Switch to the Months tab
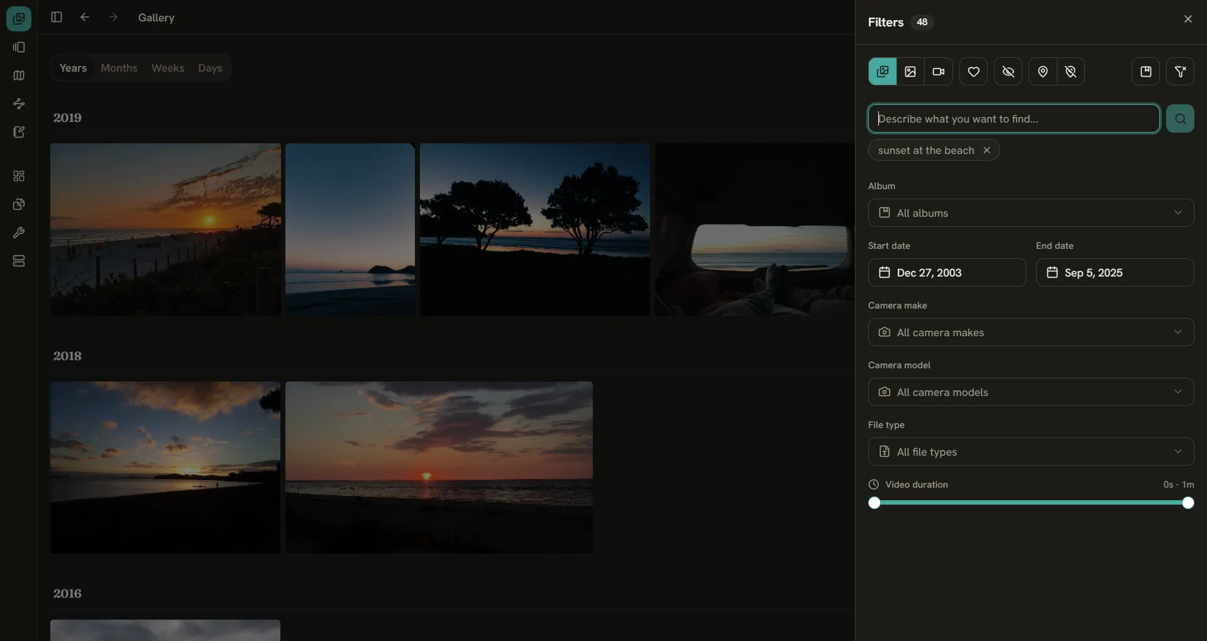Image resolution: width=1207 pixels, height=641 pixels. [x=119, y=68]
